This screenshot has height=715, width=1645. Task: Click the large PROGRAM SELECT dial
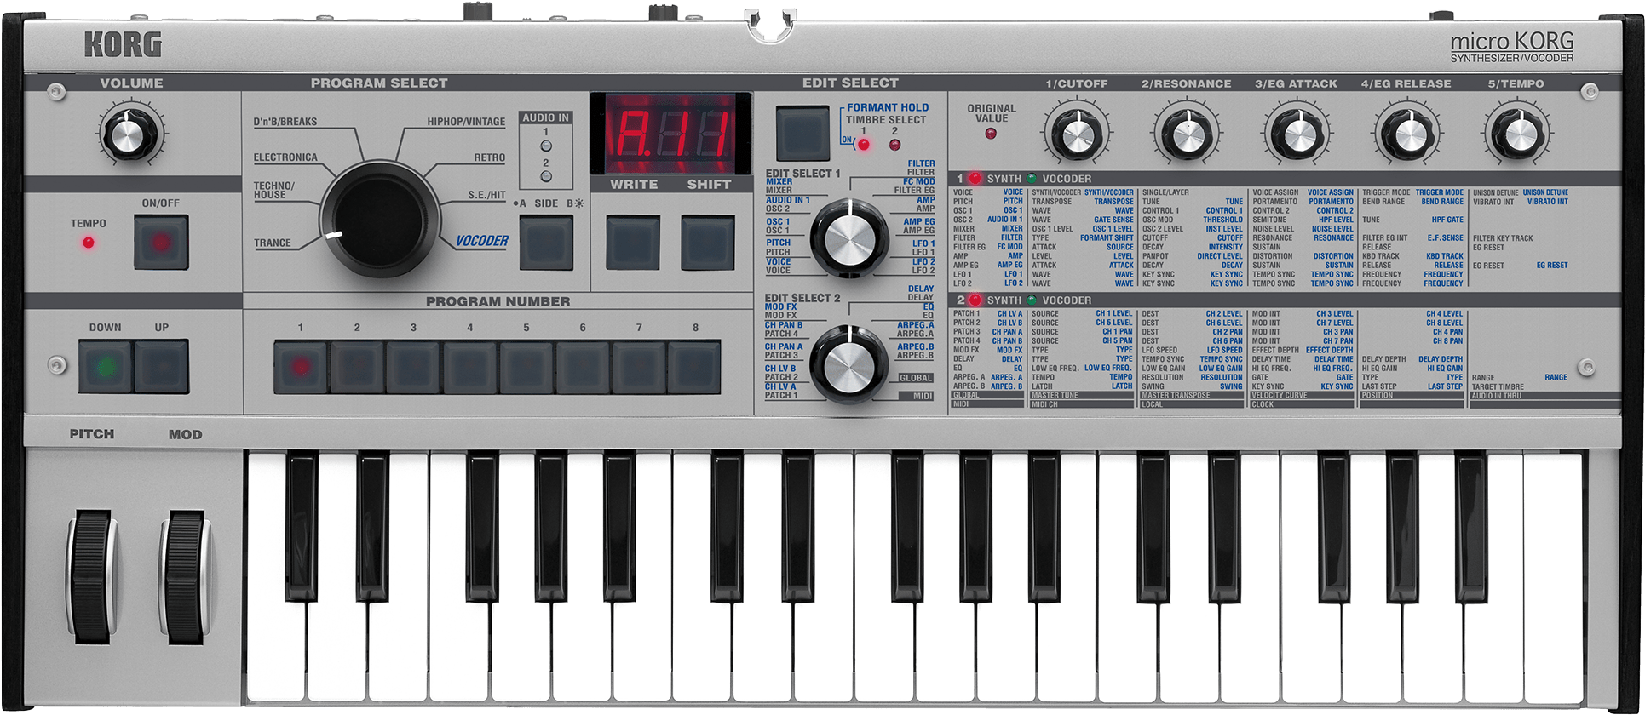click(380, 217)
